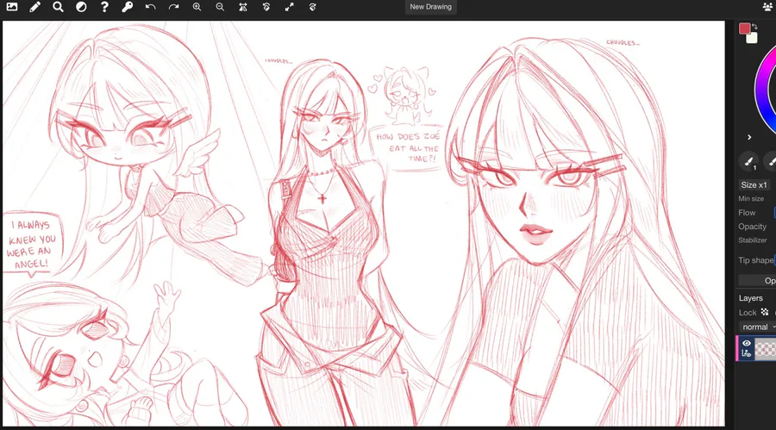776x430 pixels.
Task: Toggle lock transparent pixels checkerboard icon
Action: pyautogui.click(x=765, y=312)
